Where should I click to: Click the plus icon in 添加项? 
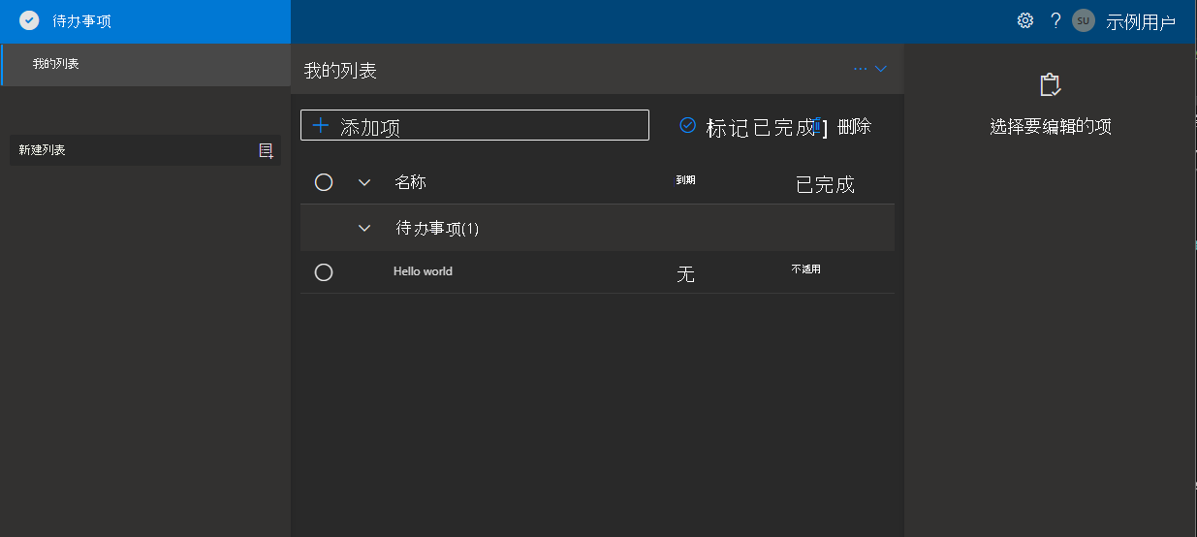(321, 125)
